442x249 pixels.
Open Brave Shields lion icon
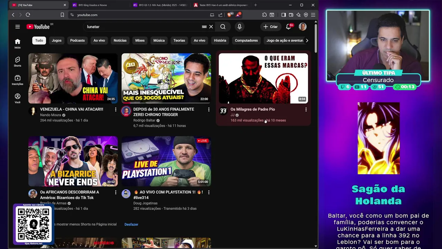[229, 15]
